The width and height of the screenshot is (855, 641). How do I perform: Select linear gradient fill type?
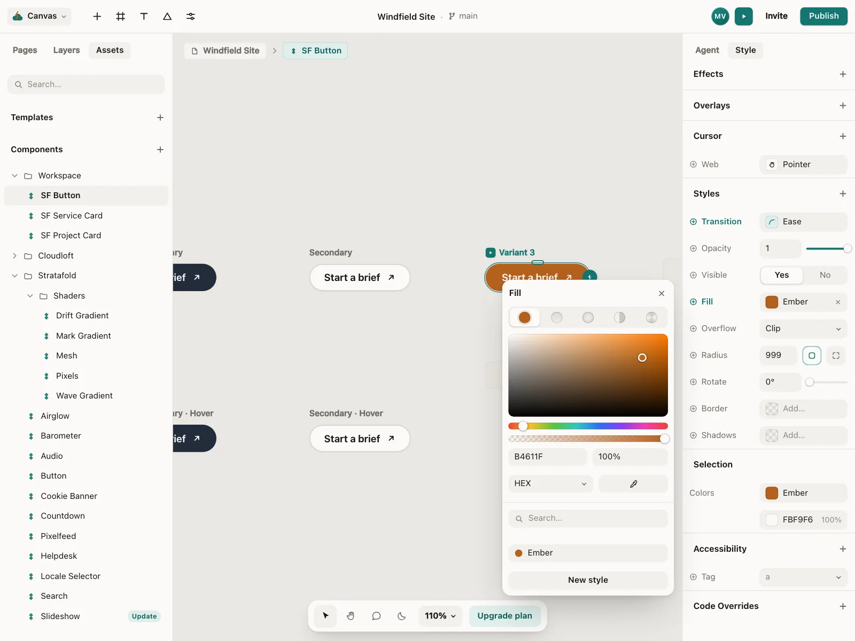click(x=556, y=318)
